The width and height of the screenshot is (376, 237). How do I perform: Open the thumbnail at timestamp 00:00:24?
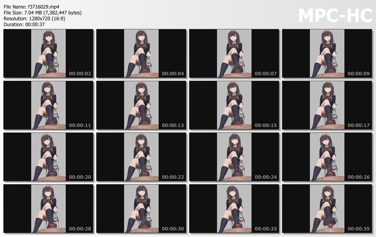tap(234, 157)
